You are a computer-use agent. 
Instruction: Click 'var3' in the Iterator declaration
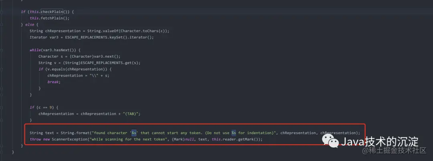click(54, 37)
